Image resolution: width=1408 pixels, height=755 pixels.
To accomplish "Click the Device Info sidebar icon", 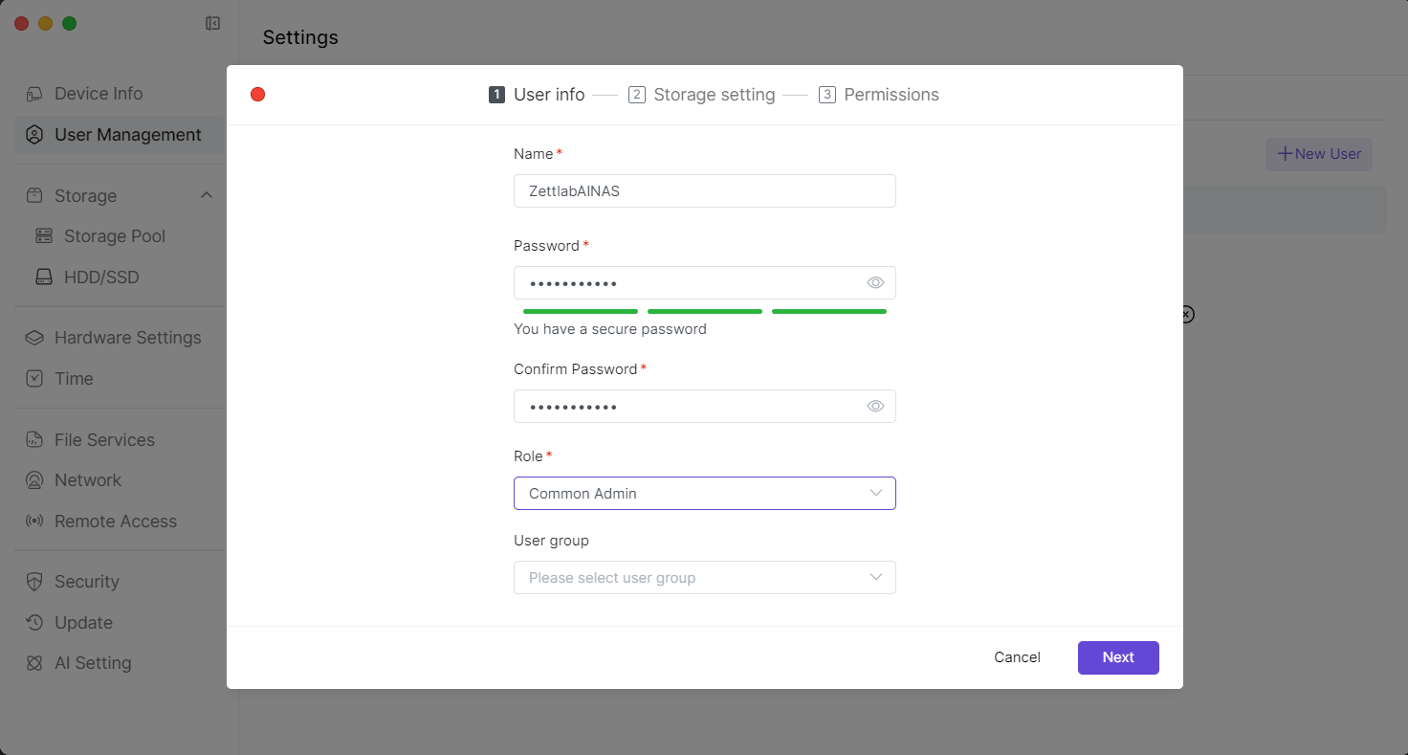I will 34,94.
